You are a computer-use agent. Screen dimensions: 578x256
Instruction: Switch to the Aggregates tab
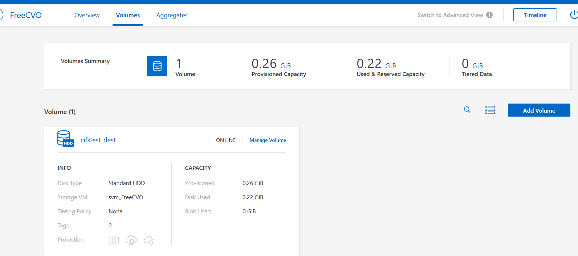[x=172, y=15]
